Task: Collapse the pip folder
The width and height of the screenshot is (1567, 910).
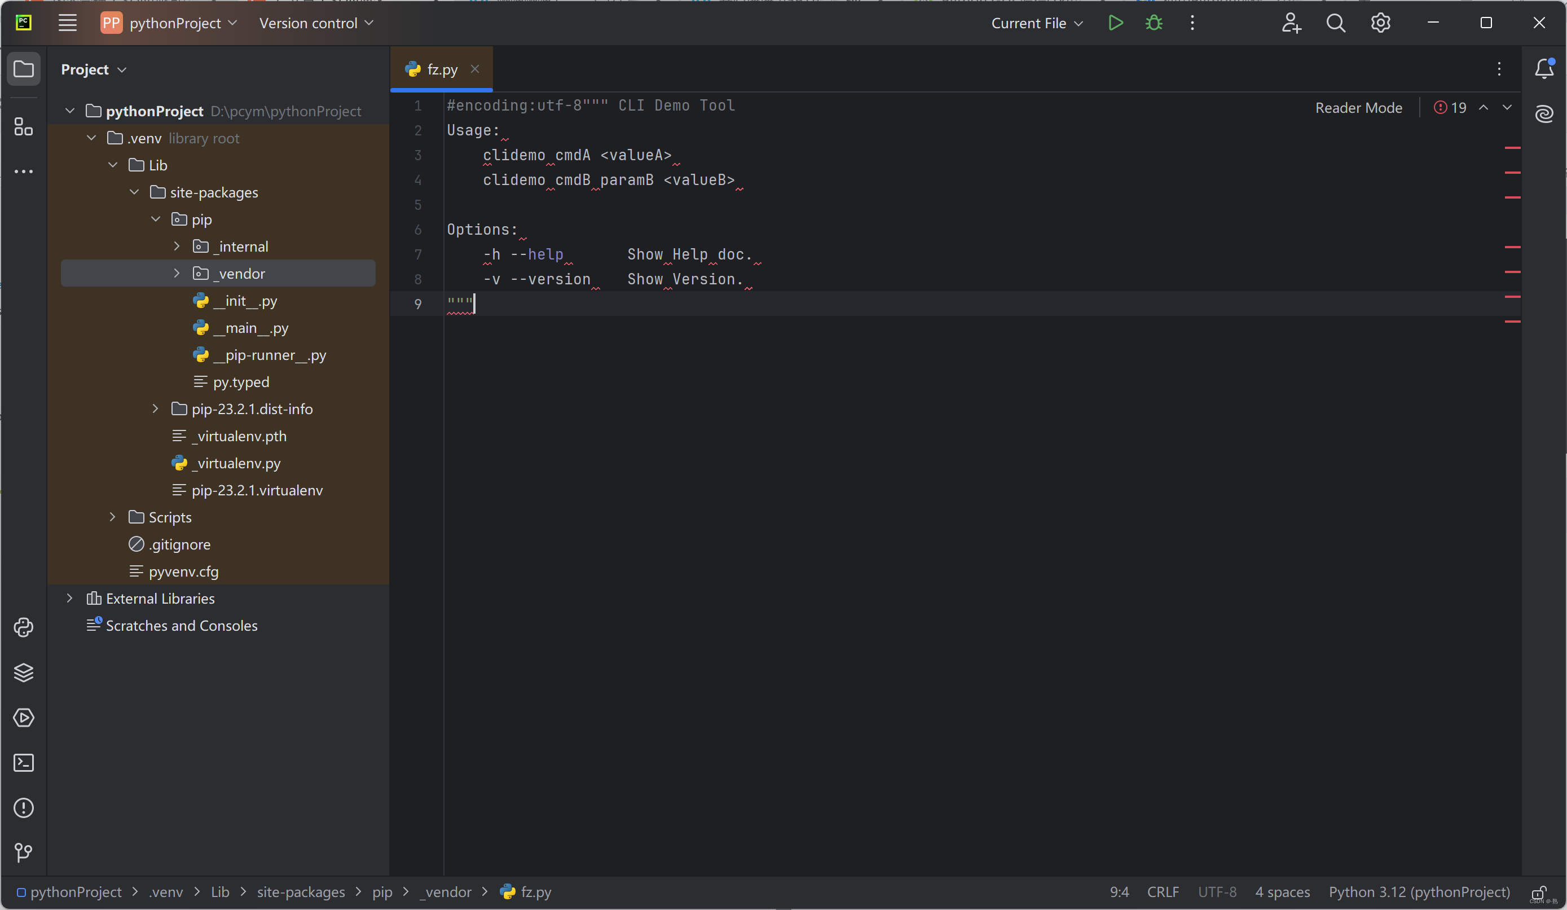Action: (x=156, y=219)
